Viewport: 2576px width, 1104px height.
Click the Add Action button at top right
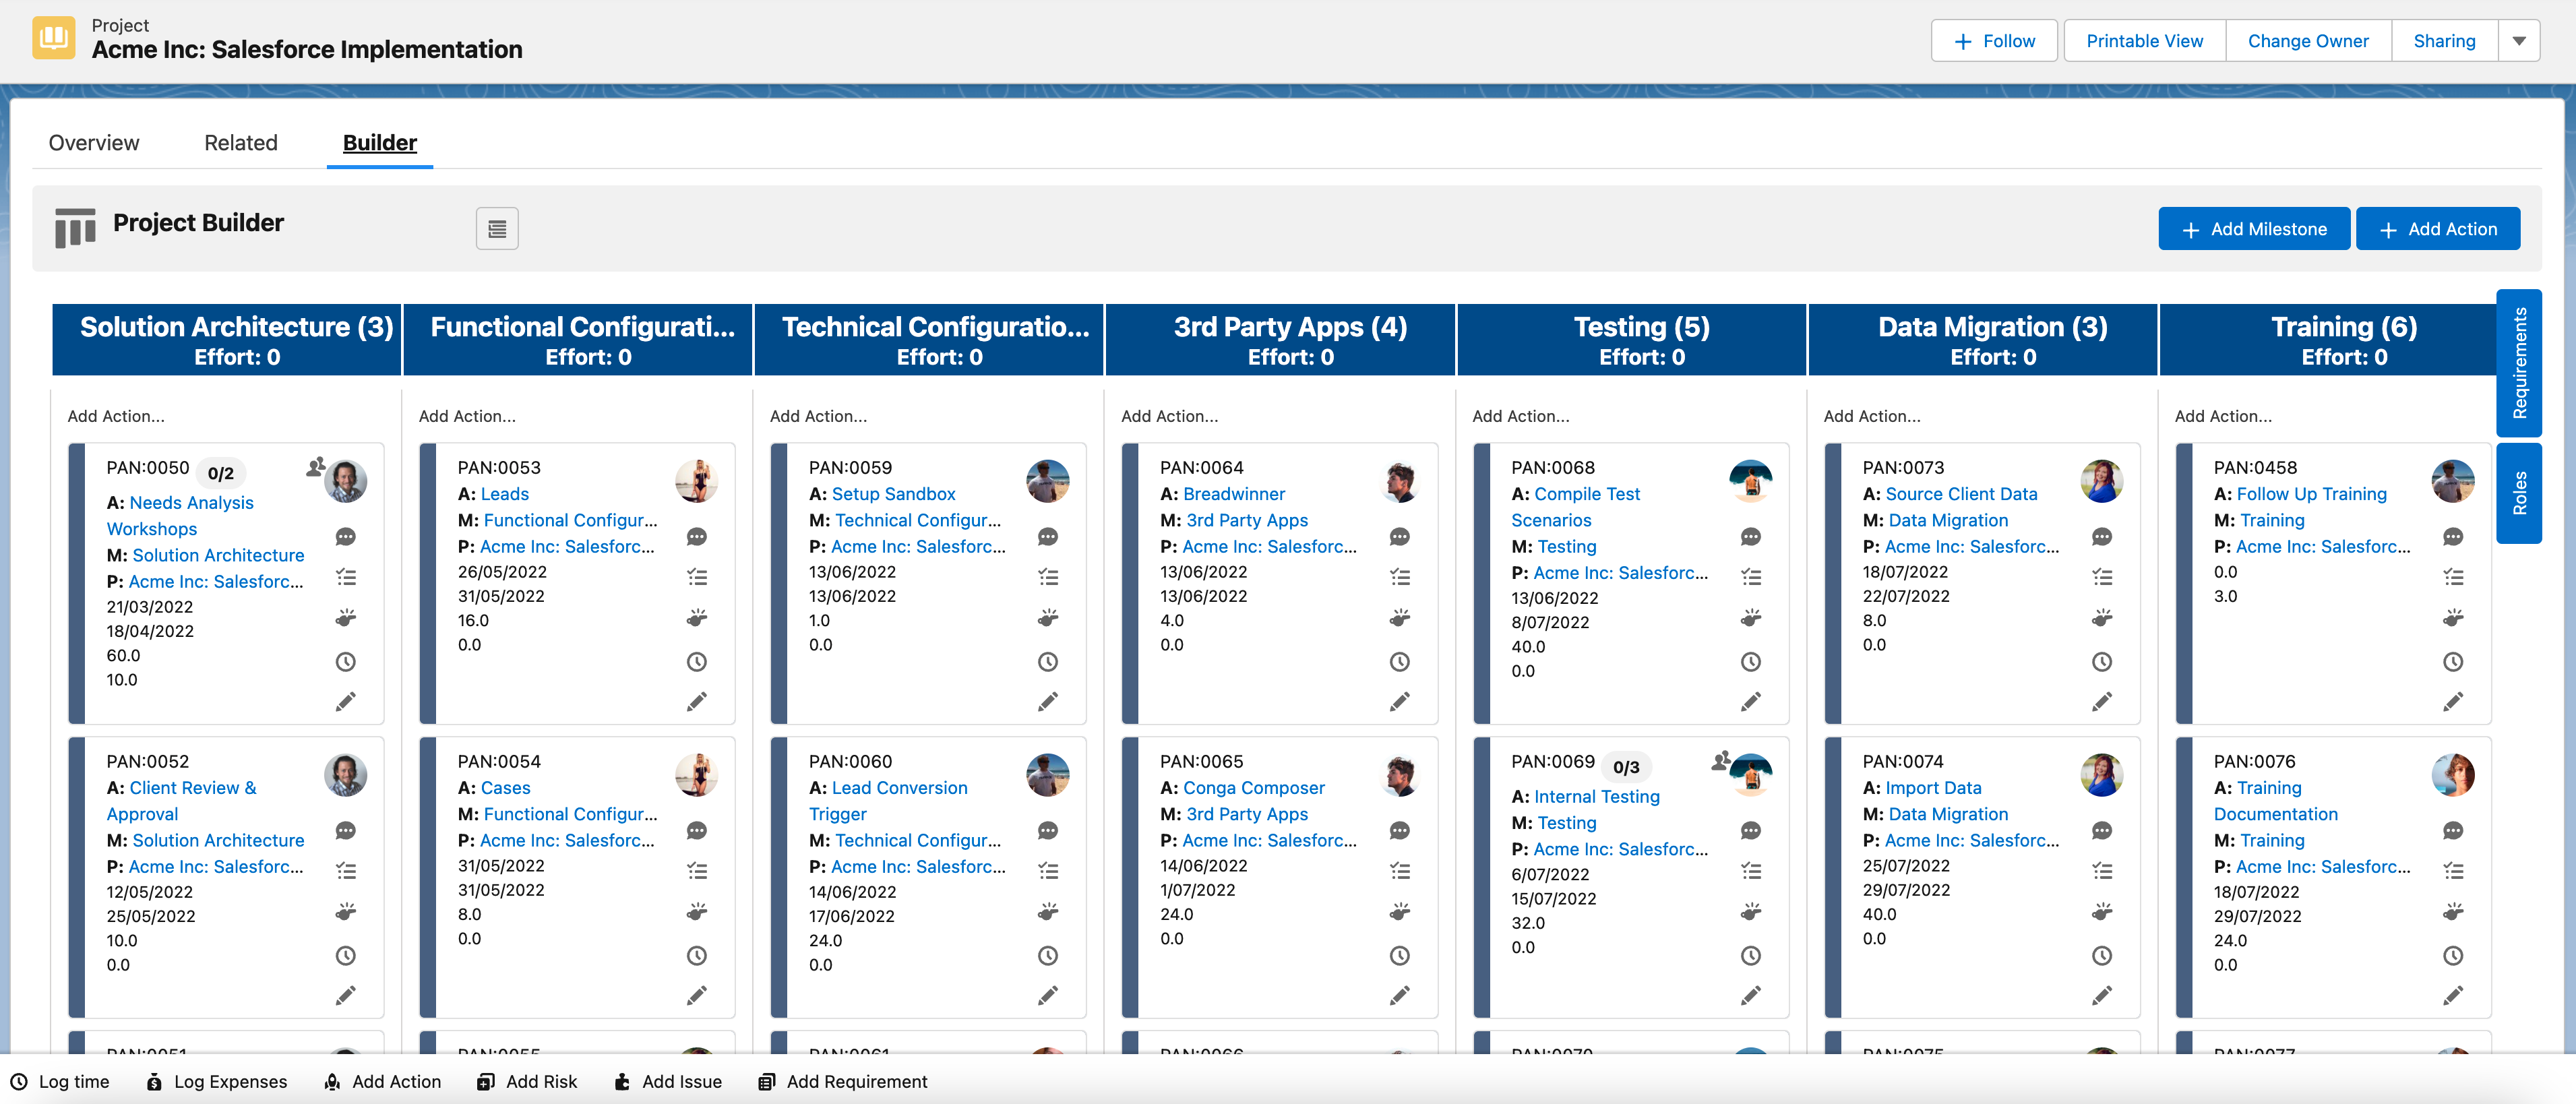click(2438, 229)
